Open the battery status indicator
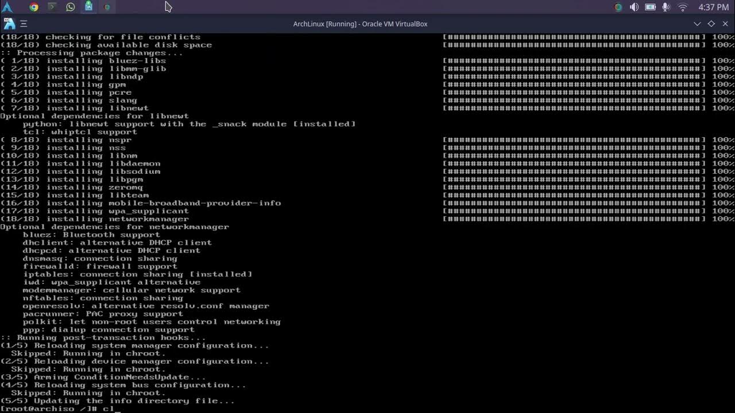Image resolution: width=735 pixels, height=413 pixels. [x=650, y=7]
